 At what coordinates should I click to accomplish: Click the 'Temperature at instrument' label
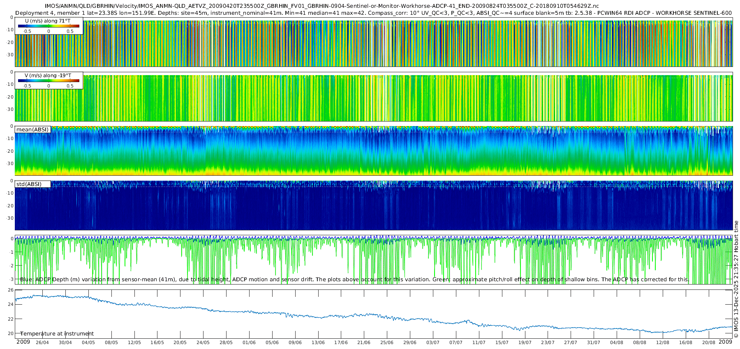coord(57,334)
